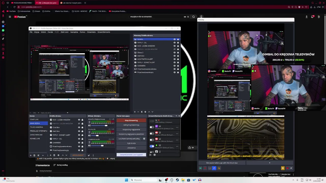Click the Rozpocznij nagrywanie button
This screenshot has height=183, width=326.
[x=131, y=130]
